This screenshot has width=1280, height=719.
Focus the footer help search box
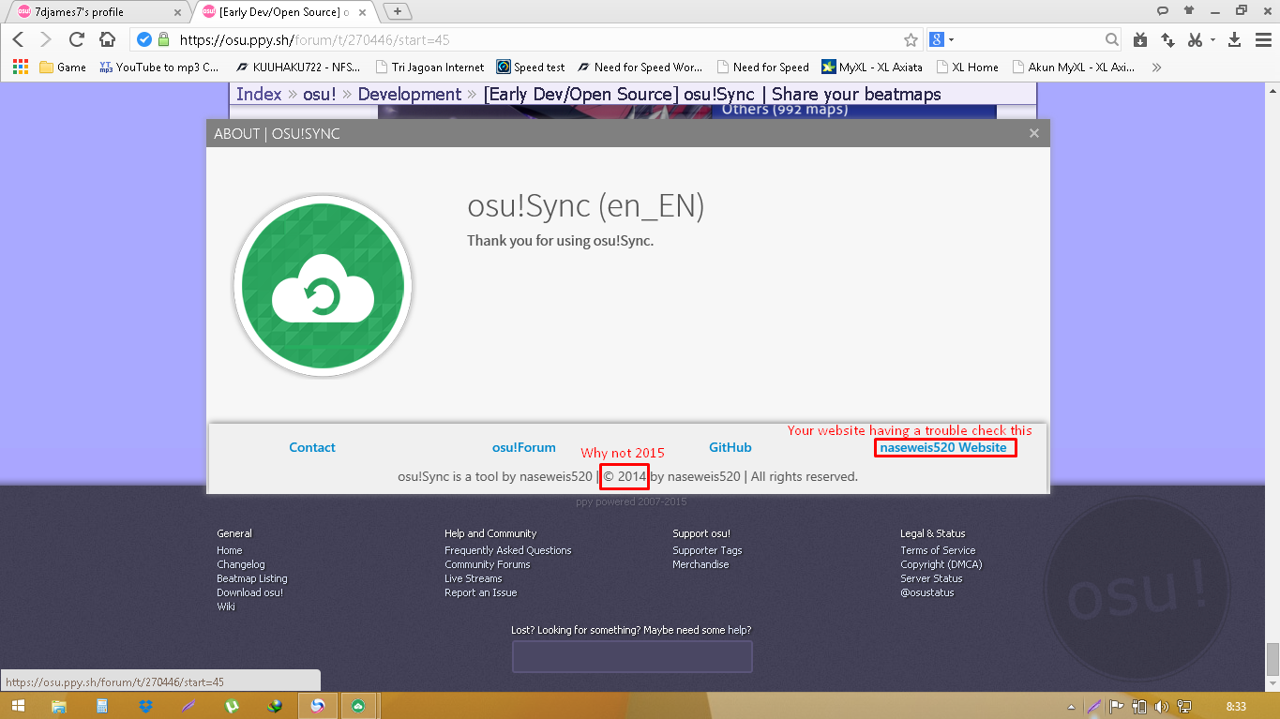pos(632,656)
